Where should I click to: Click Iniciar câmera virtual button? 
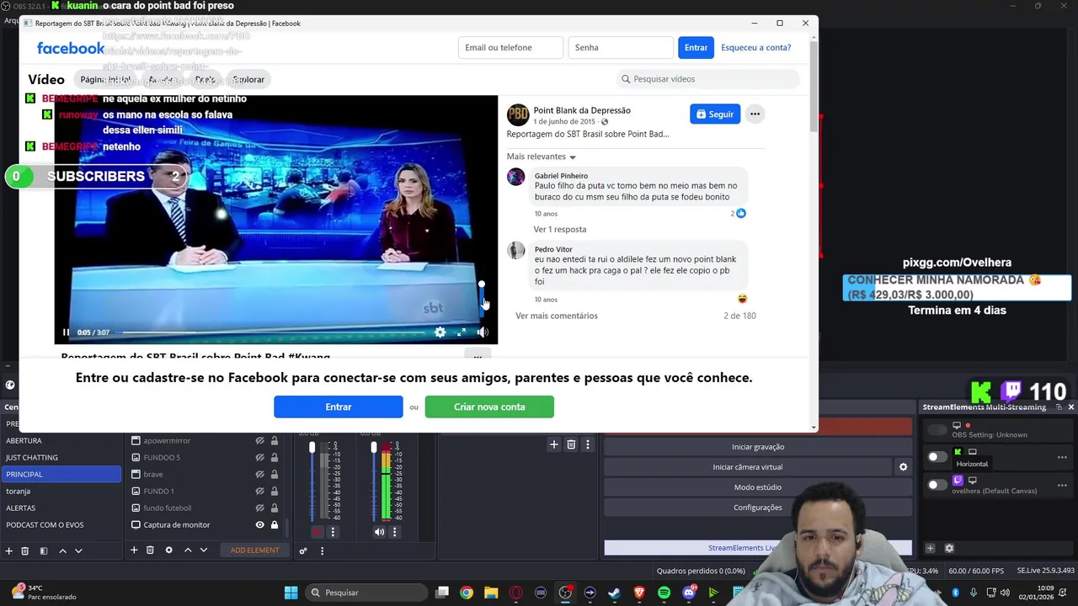pos(748,467)
